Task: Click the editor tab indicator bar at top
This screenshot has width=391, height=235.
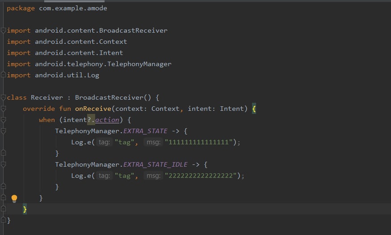Action: tap(74, 1)
